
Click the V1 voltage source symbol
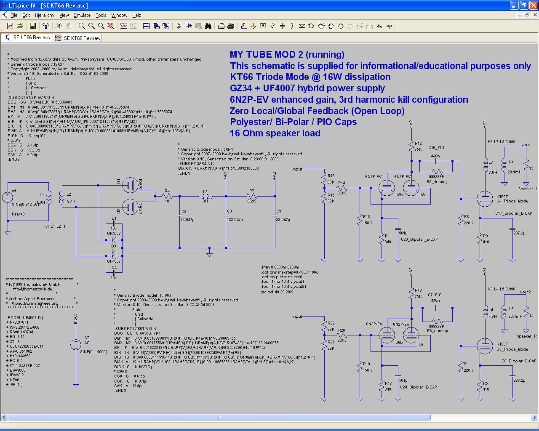pos(8,197)
